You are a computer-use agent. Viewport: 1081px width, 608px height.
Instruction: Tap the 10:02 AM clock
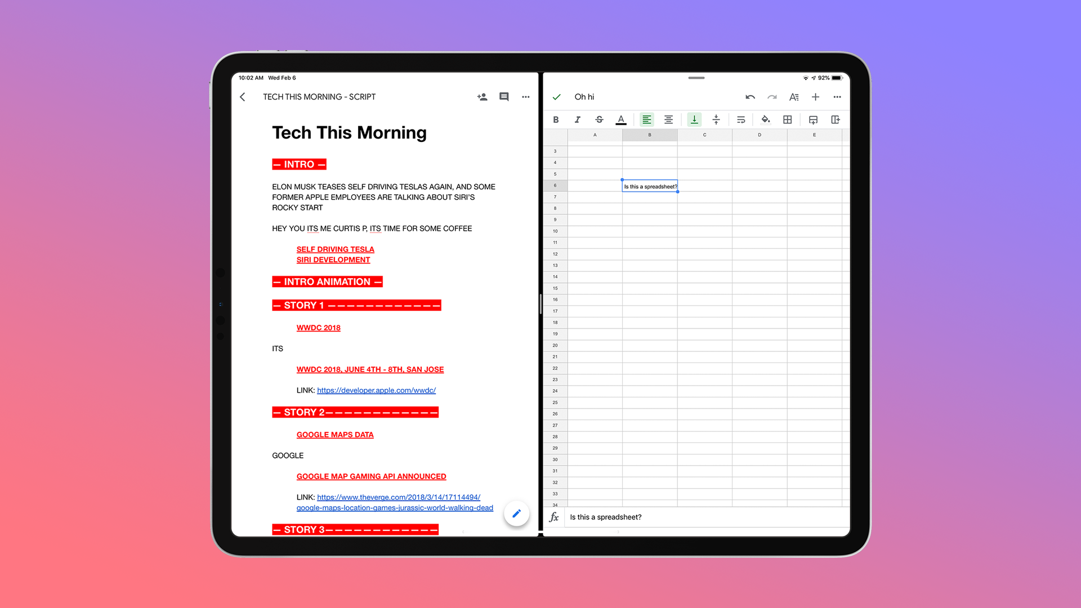click(x=251, y=78)
